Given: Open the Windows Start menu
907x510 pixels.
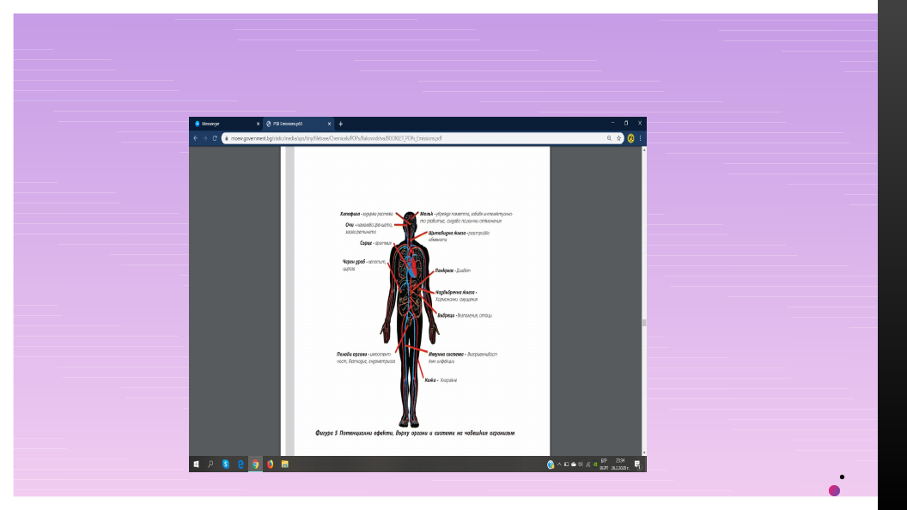Looking at the screenshot, I should (x=196, y=464).
